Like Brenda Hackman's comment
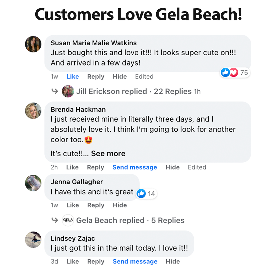The image size is (271, 271). (72, 167)
